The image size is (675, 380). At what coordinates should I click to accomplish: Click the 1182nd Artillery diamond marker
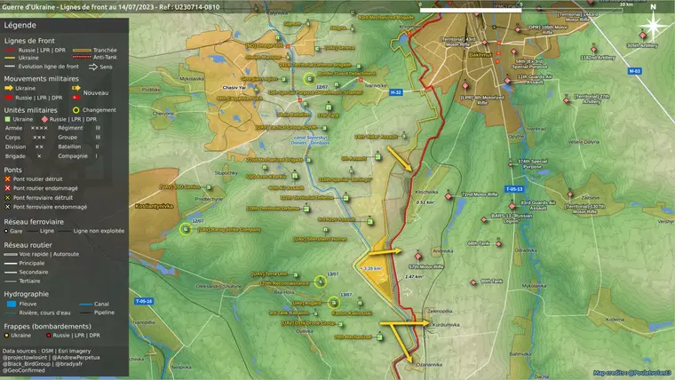tap(593, 49)
